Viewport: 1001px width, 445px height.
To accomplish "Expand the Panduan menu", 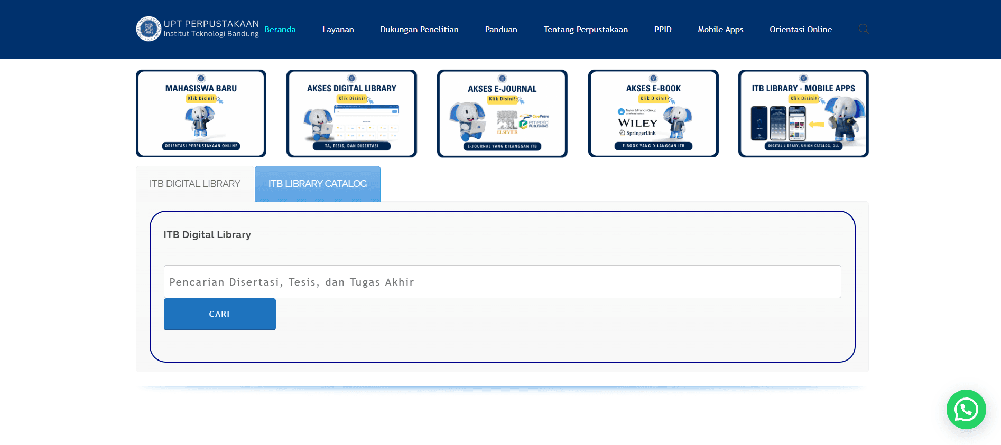I will click(501, 30).
